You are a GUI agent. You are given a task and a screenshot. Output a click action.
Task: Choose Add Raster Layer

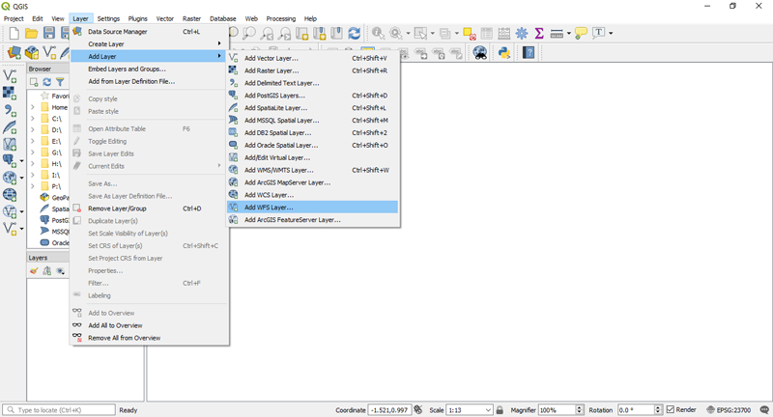coord(312,70)
